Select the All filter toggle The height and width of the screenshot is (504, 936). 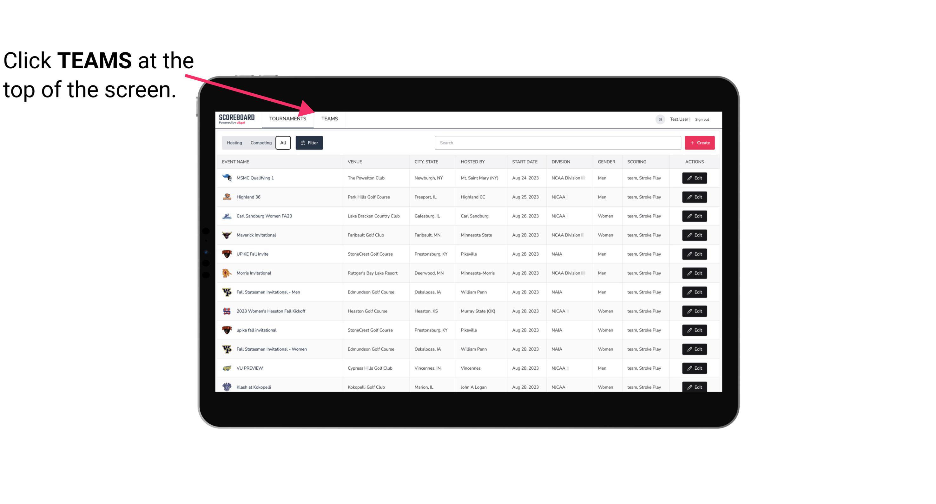pos(283,143)
